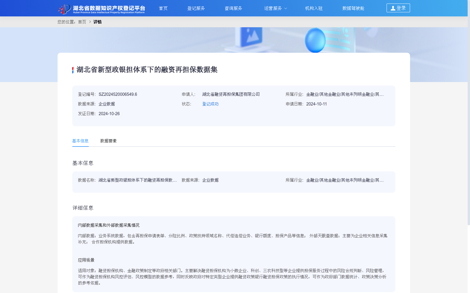Image resolution: width=470 pixels, height=293 pixels.
Task: Click 数据来源 企业数据 in 基本信息 section
Action: 210,180
